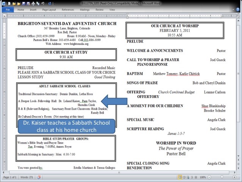Click the Good Thinking lesson study text
This screenshot has width=242, height=182.
[x=105, y=77]
